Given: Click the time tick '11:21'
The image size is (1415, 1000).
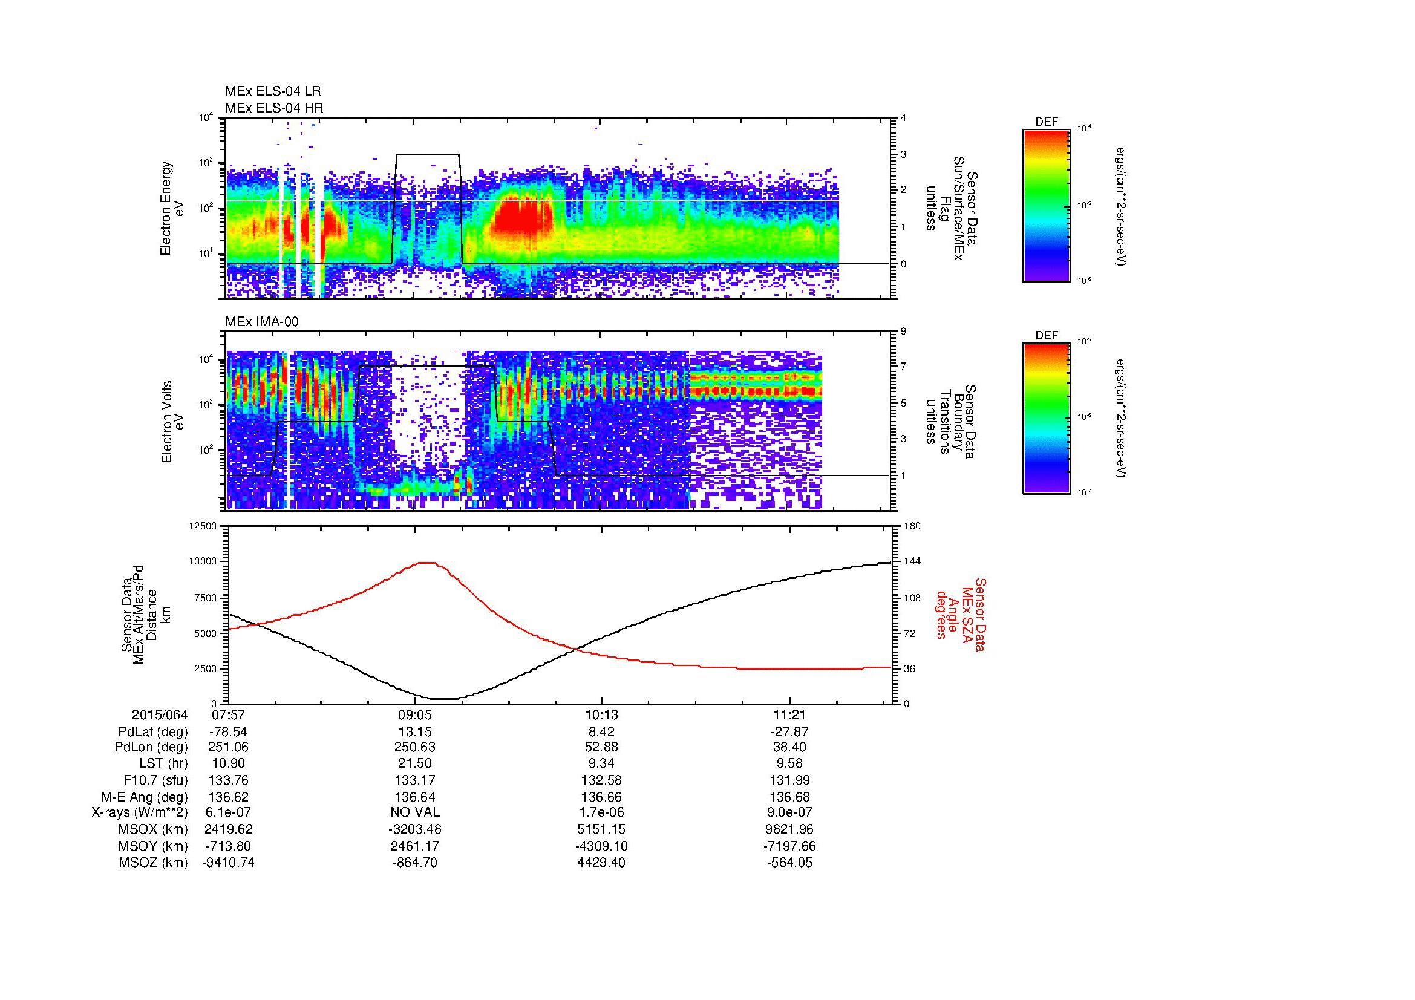Looking at the screenshot, I should pos(789,715).
